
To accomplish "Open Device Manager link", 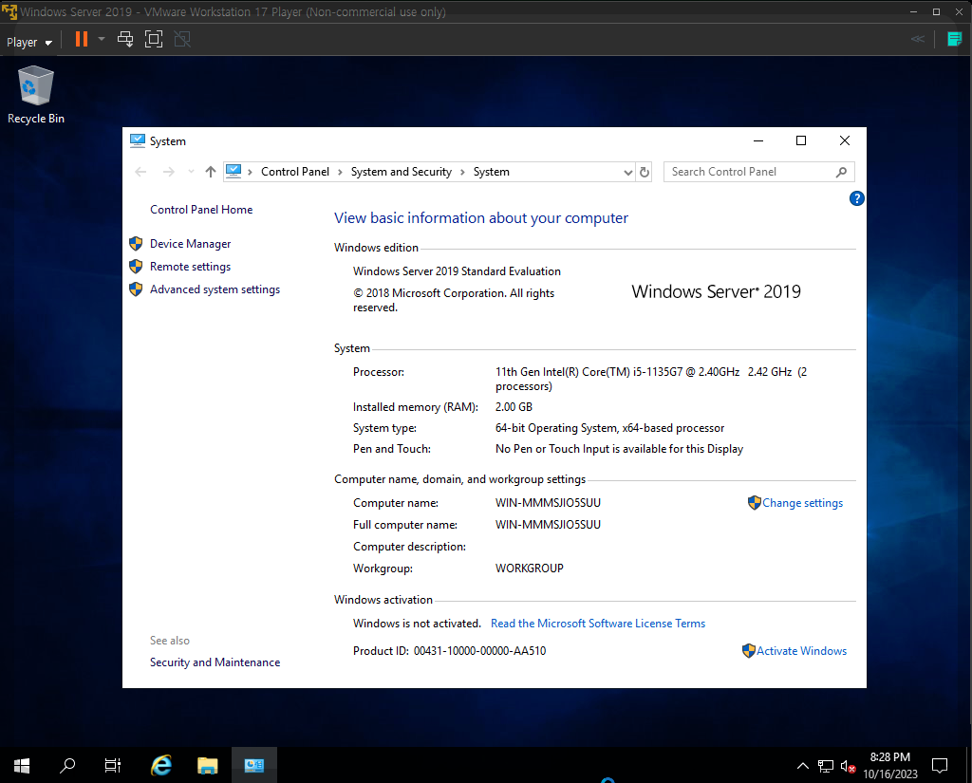I will pos(190,244).
